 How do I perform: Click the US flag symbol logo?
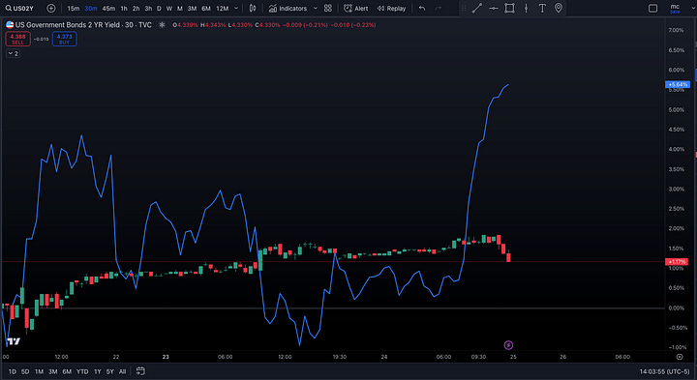click(x=10, y=25)
